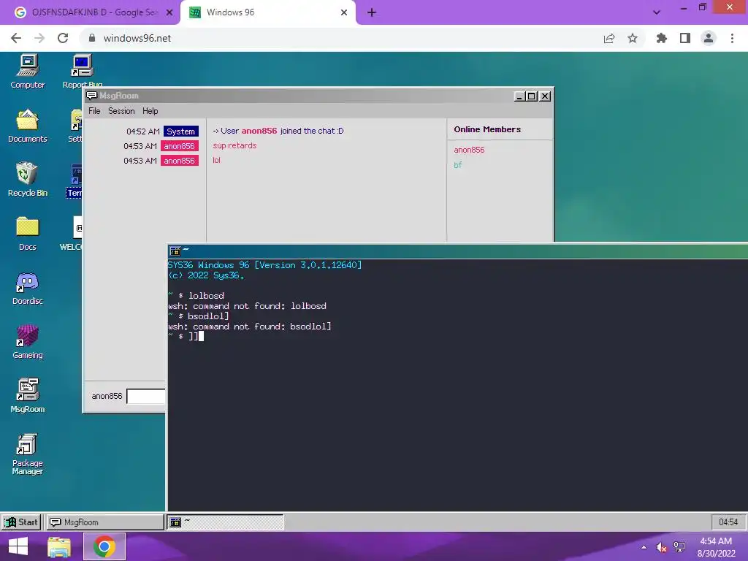This screenshot has height=561, width=748.
Task: Select bf in Online Members list
Action: coord(457,165)
